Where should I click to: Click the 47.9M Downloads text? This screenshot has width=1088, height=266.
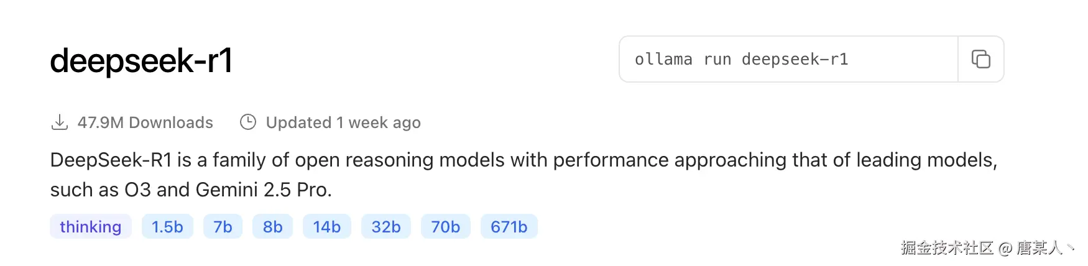(145, 122)
